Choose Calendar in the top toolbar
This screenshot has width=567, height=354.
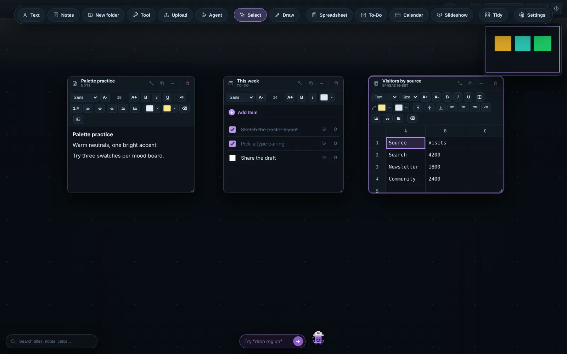click(409, 15)
